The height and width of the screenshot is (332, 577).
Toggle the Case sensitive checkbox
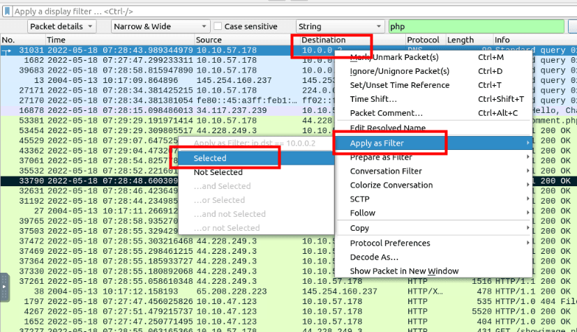tap(218, 27)
